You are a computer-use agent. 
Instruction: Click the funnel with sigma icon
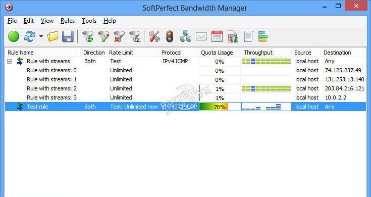point(135,37)
